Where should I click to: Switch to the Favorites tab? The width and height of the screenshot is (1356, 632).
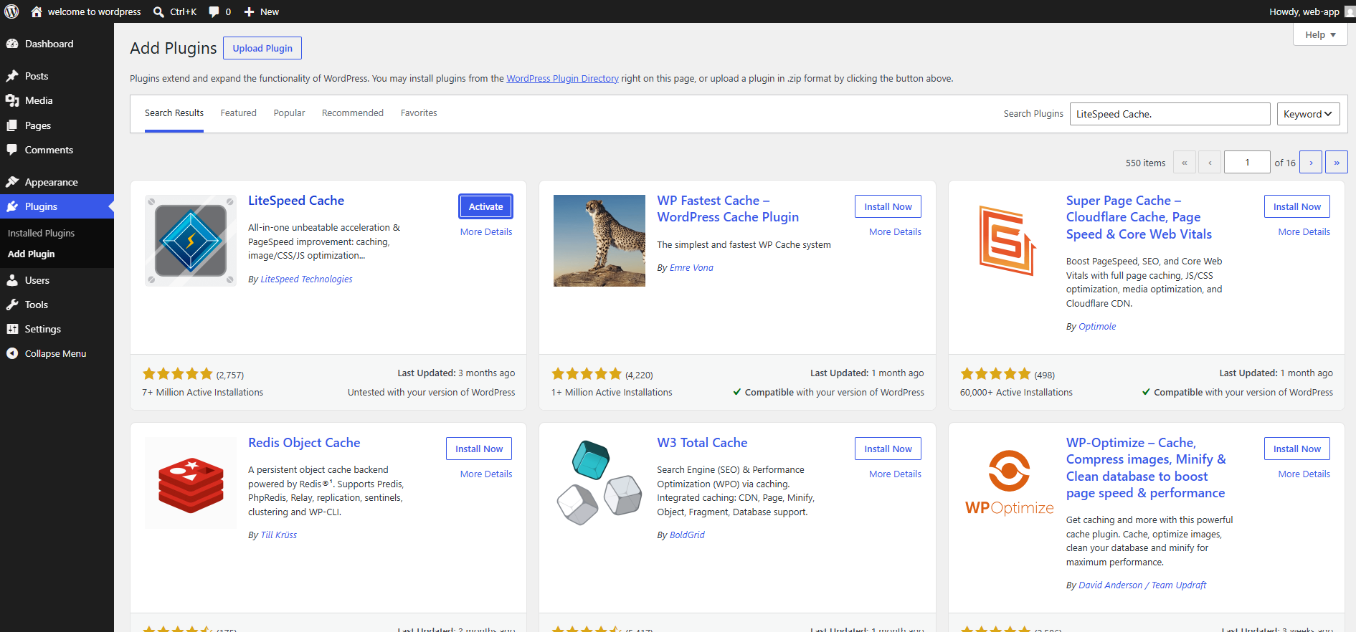point(419,113)
